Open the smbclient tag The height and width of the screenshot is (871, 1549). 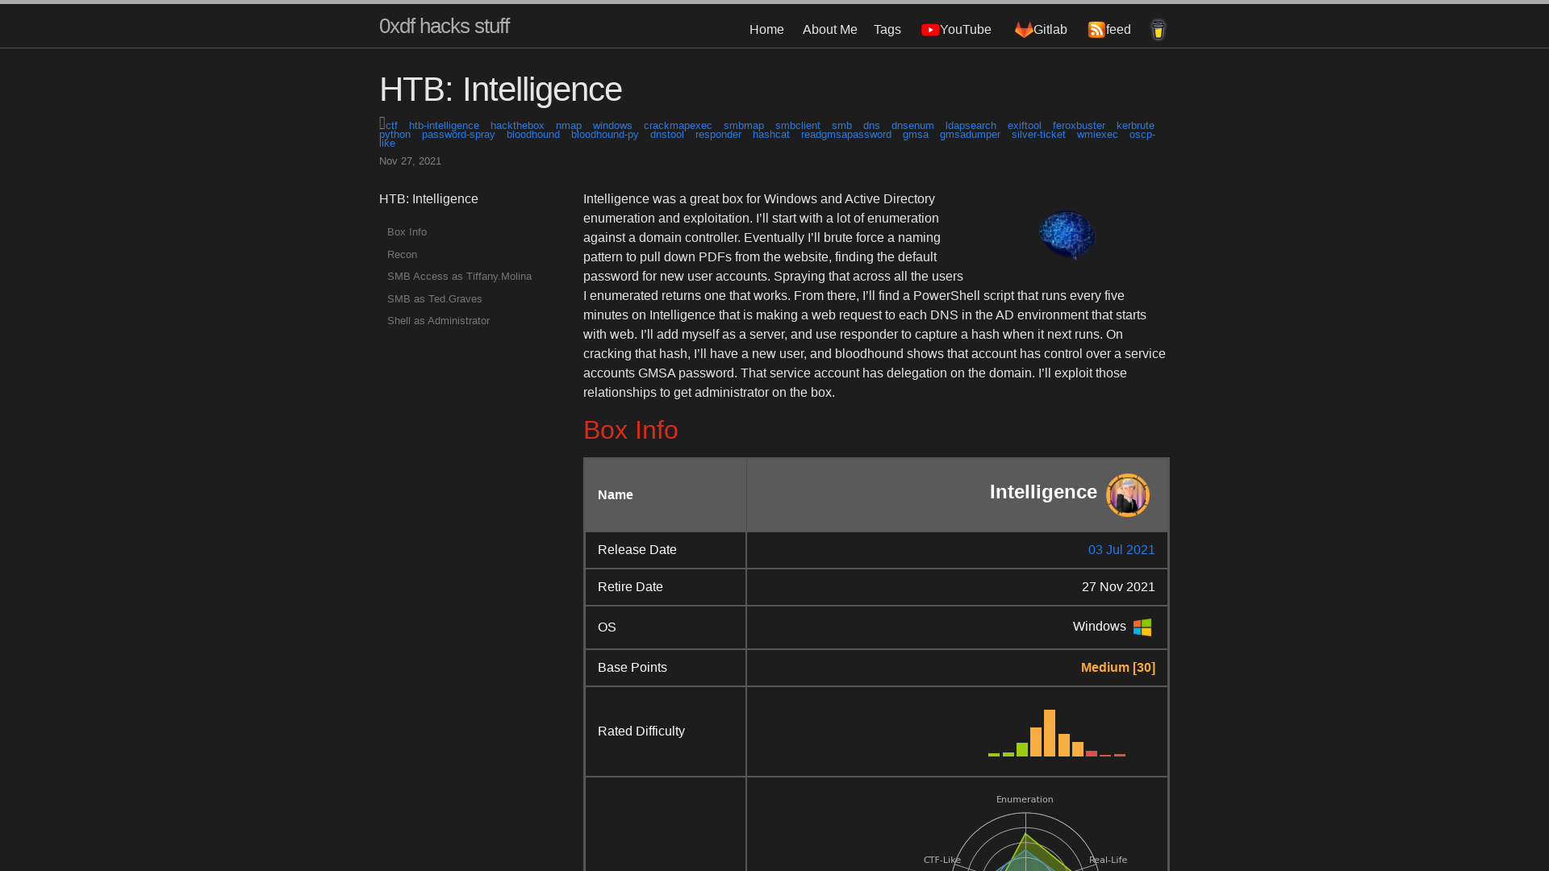[x=798, y=126]
